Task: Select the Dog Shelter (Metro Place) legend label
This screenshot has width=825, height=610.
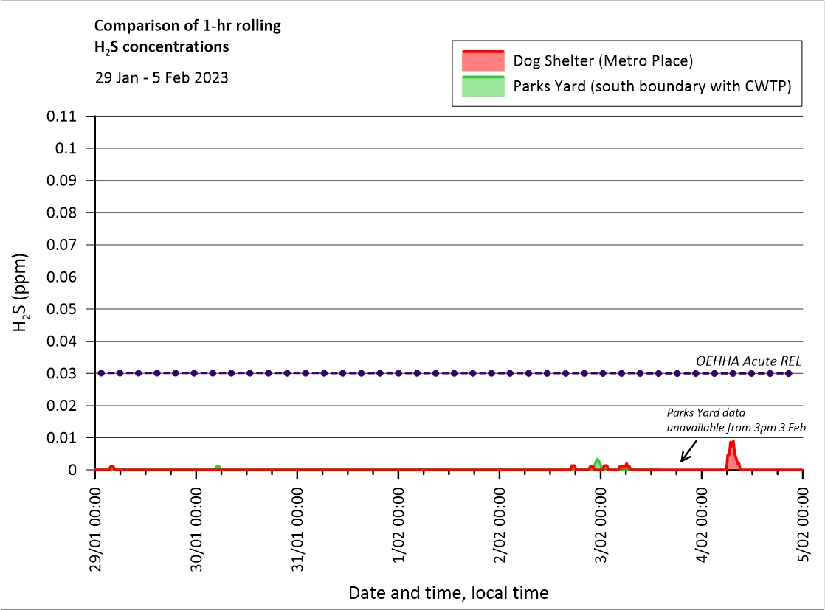Action: pos(603,60)
